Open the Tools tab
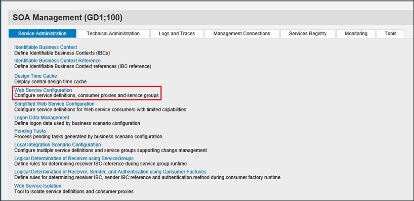 (391, 33)
